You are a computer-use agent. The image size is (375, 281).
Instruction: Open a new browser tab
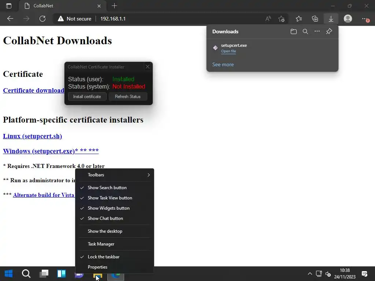pyautogui.click(x=114, y=6)
